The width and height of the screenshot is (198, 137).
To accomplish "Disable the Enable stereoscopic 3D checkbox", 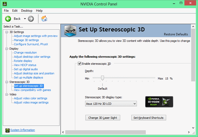I will tap(80, 63).
